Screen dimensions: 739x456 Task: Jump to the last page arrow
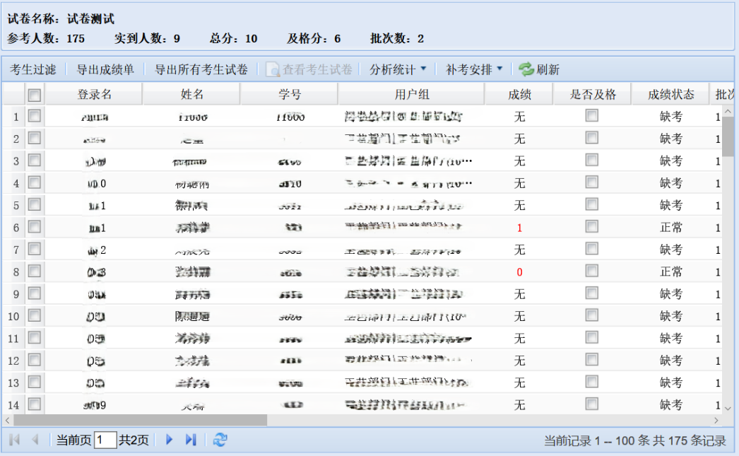coord(190,440)
